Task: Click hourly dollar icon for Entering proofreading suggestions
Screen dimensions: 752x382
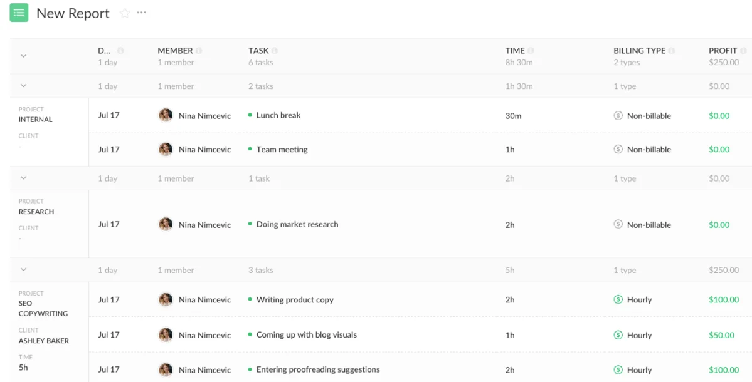Action: click(618, 369)
